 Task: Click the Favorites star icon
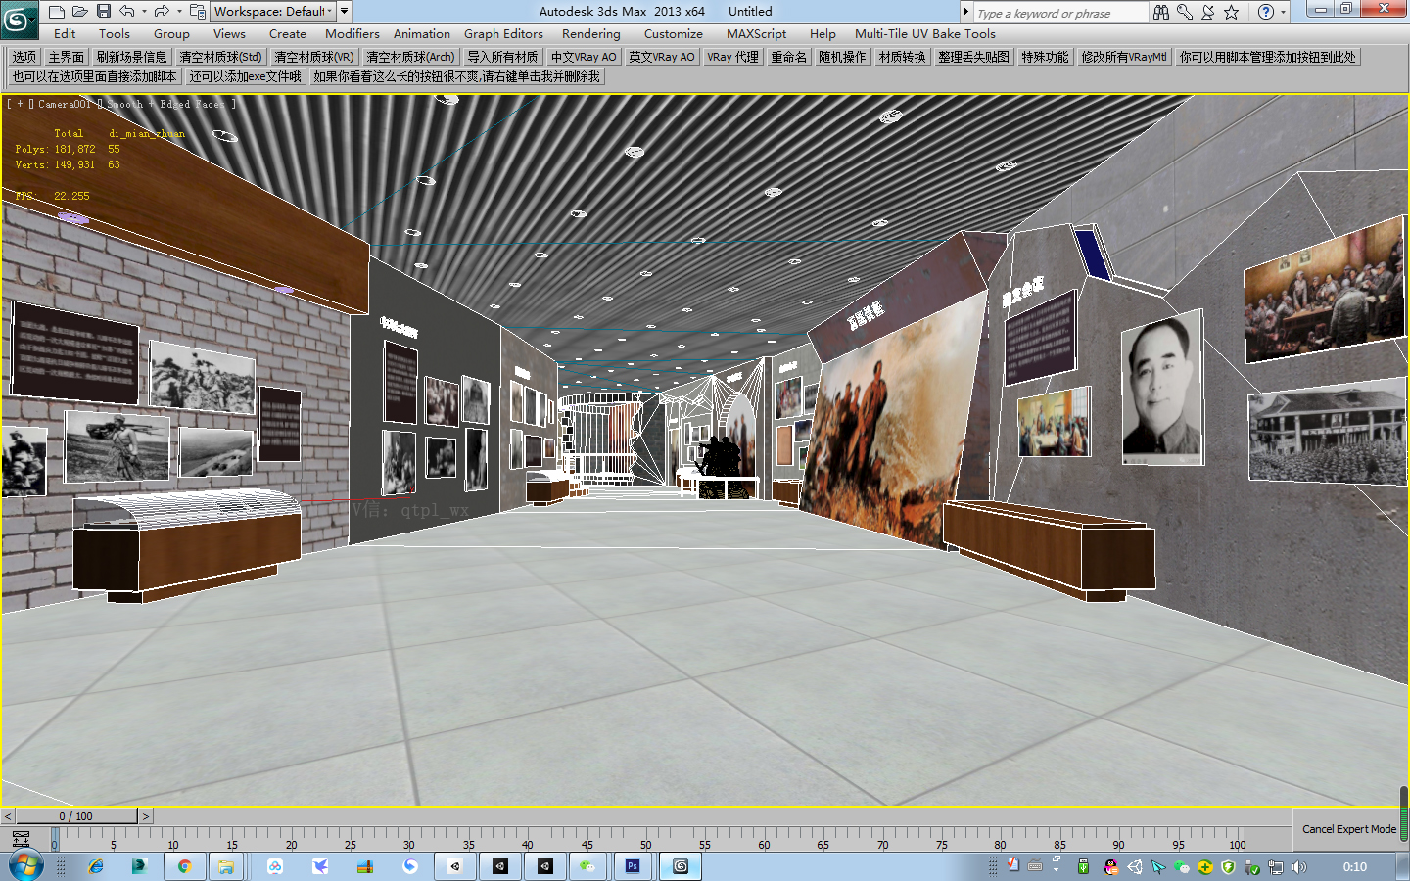[x=1232, y=12]
